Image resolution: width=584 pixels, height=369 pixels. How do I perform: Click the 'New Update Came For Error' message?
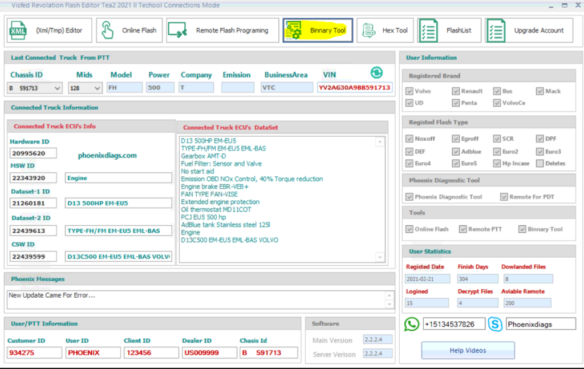tap(52, 295)
